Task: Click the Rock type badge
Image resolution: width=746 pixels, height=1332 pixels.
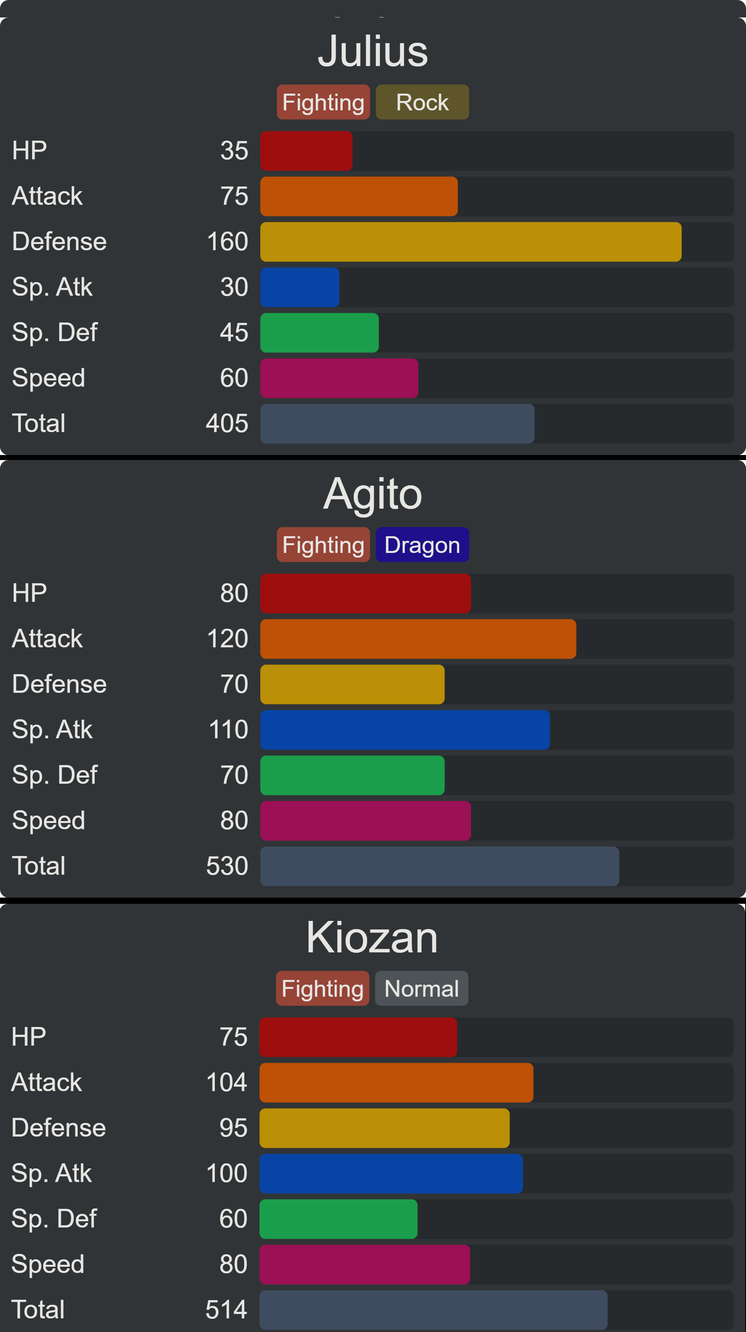Action: (422, 102)
